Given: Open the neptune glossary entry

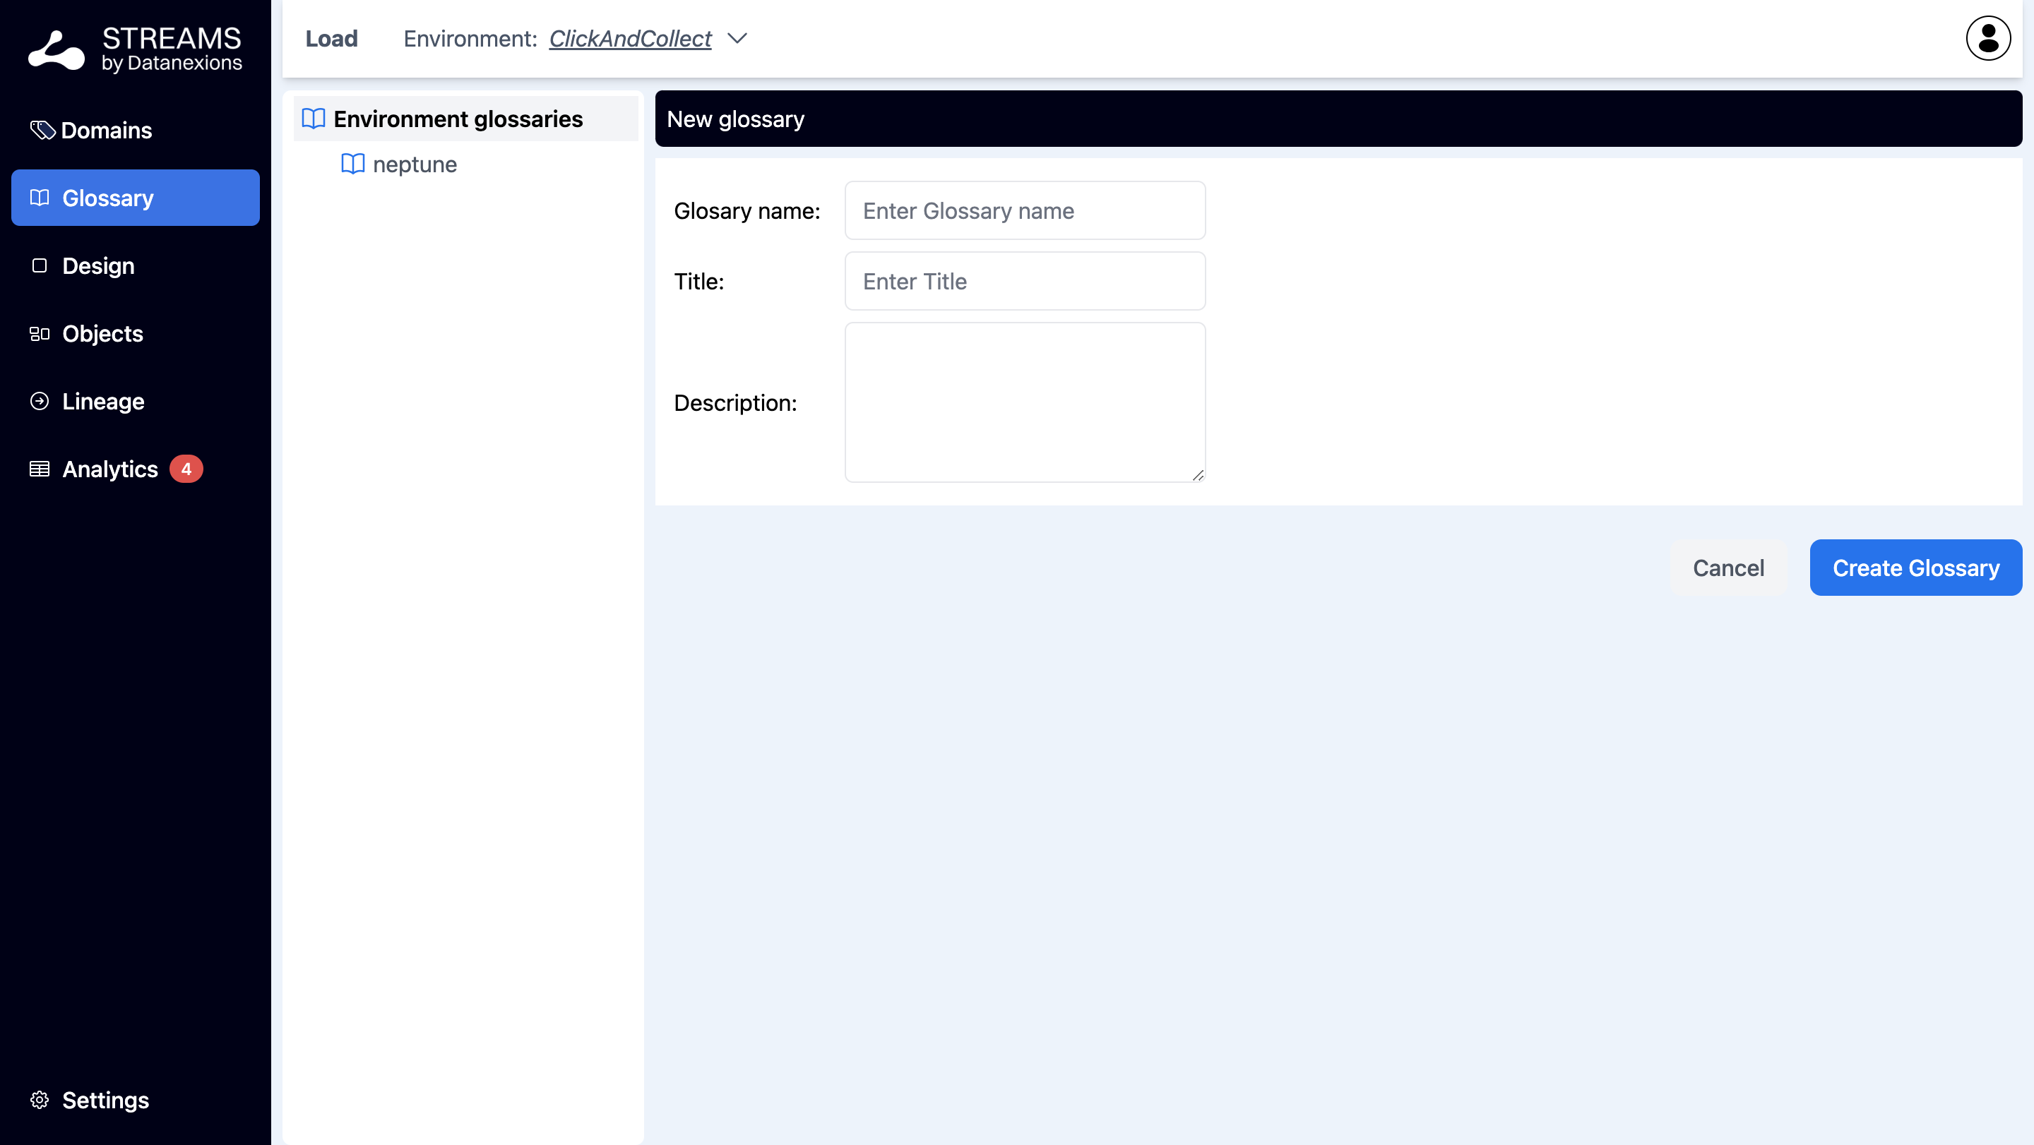Looking at the screenshot, I should click(415, 164).
